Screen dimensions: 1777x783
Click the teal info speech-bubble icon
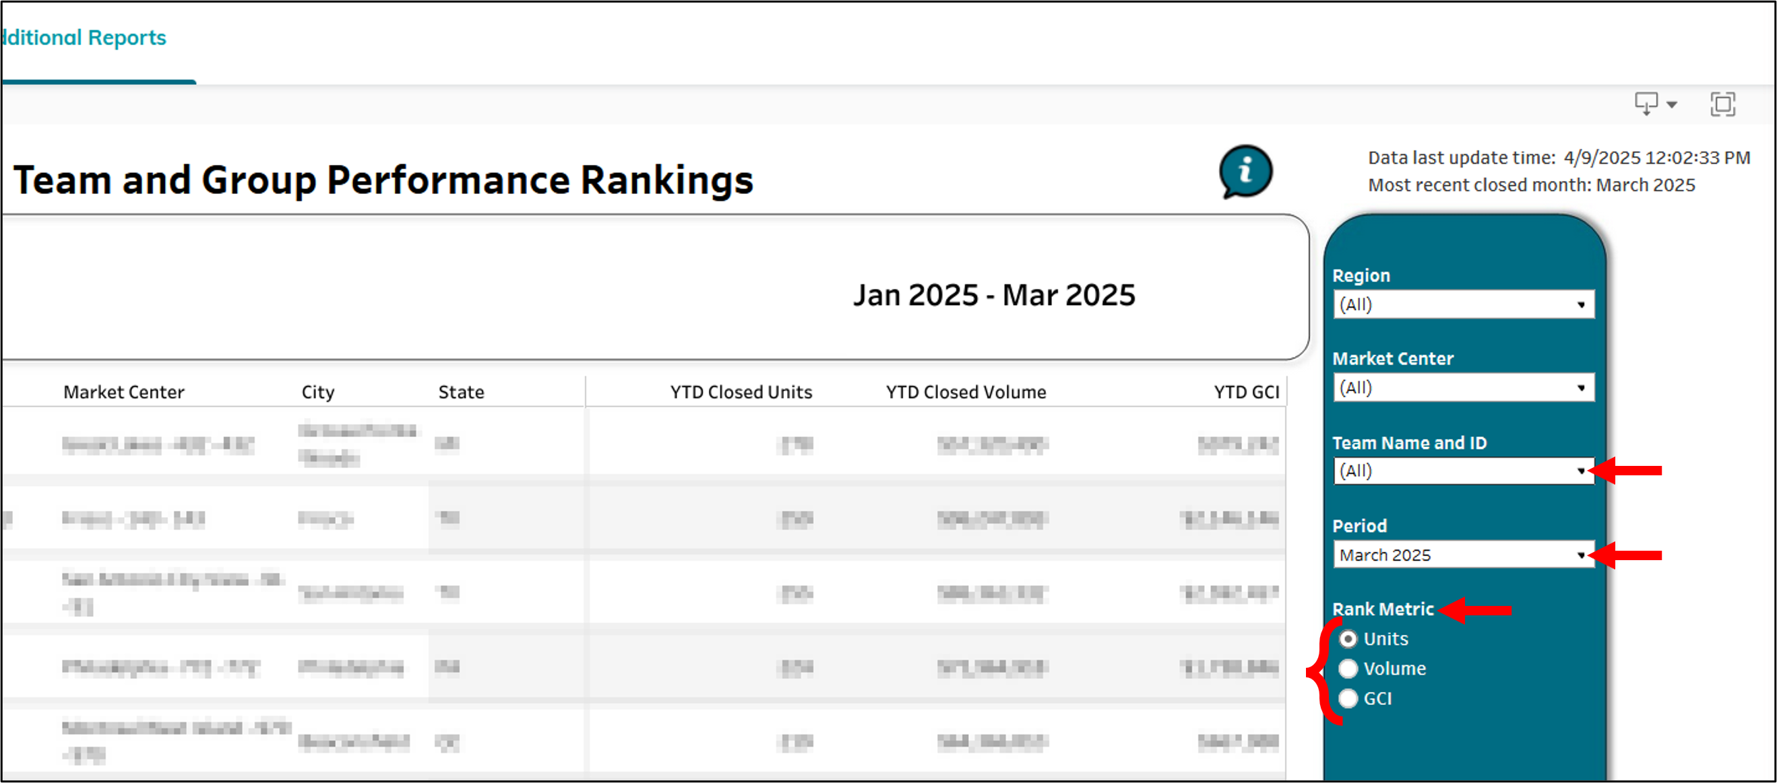(1245, 174)
